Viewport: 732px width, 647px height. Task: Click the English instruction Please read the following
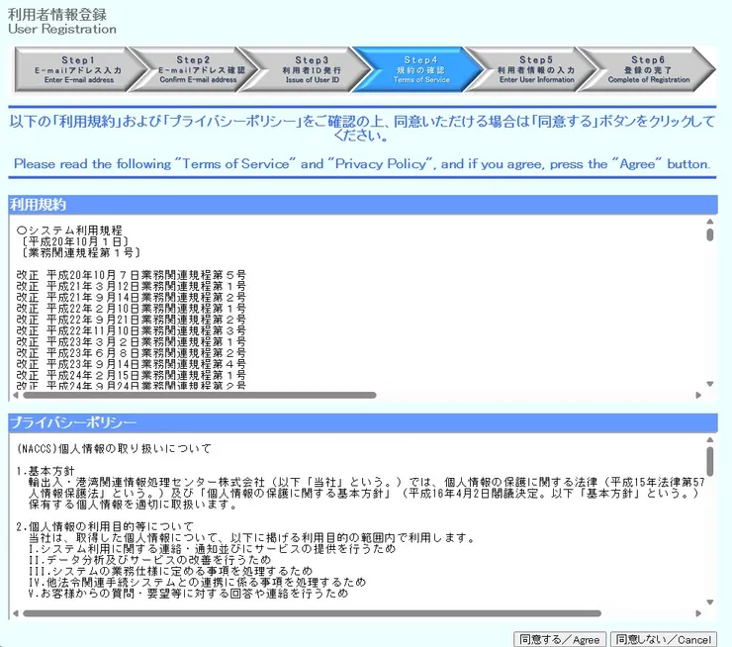362,164
